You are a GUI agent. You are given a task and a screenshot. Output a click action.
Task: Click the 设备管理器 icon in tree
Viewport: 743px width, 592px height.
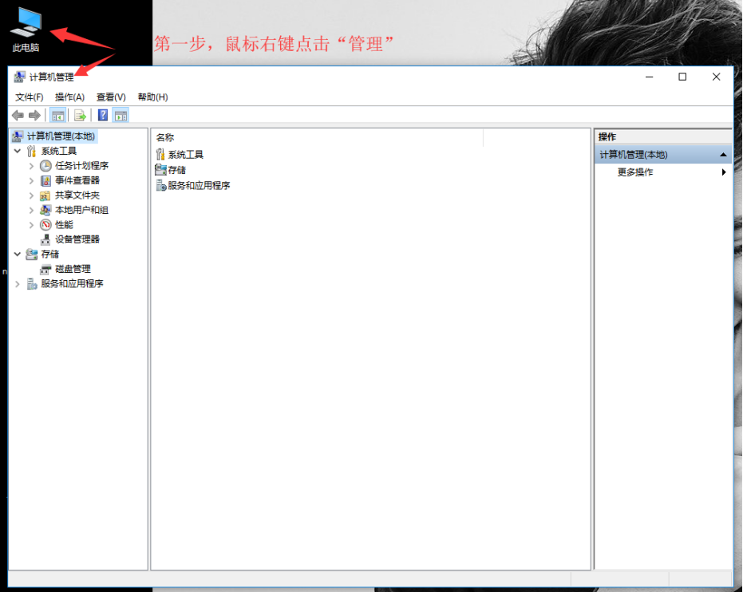45,239
